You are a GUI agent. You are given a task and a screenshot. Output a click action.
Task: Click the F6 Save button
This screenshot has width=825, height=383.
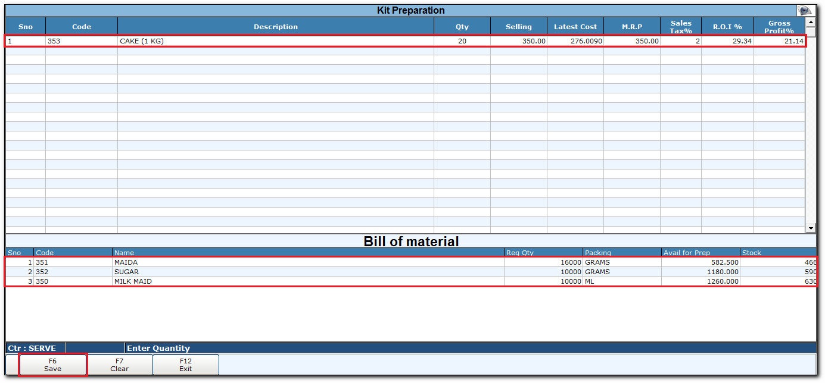pos(52,365)
